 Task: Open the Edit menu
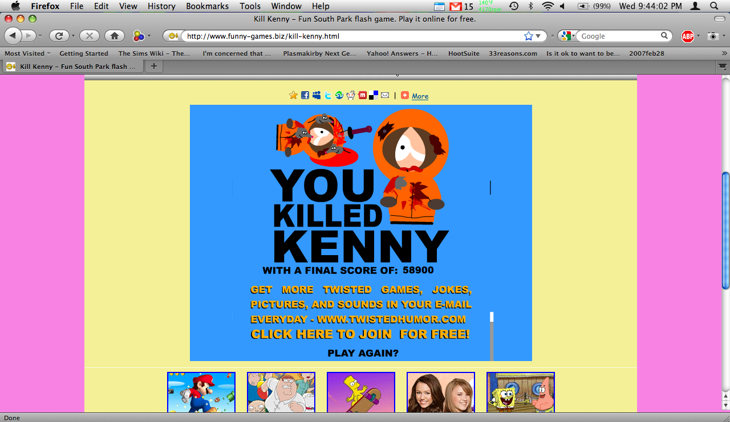click(102, 6)
